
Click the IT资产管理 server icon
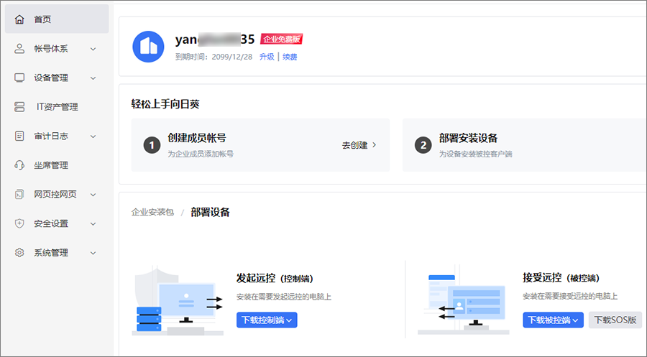click(19, 107)
